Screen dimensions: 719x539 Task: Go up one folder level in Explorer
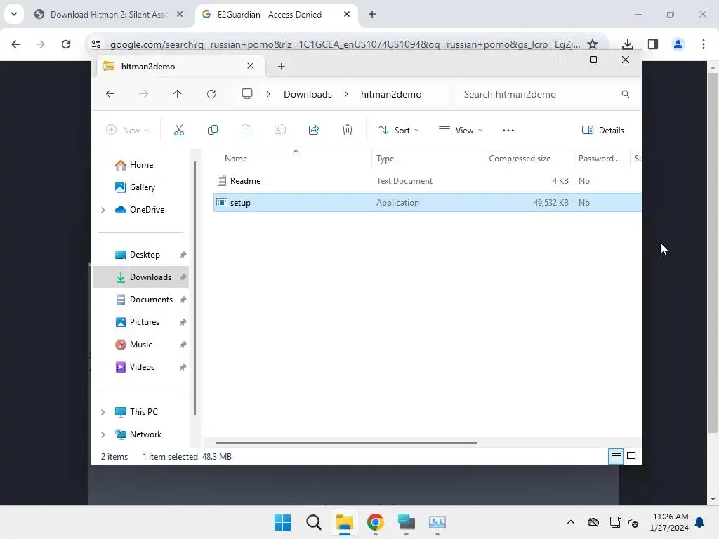tap(178, 94)
